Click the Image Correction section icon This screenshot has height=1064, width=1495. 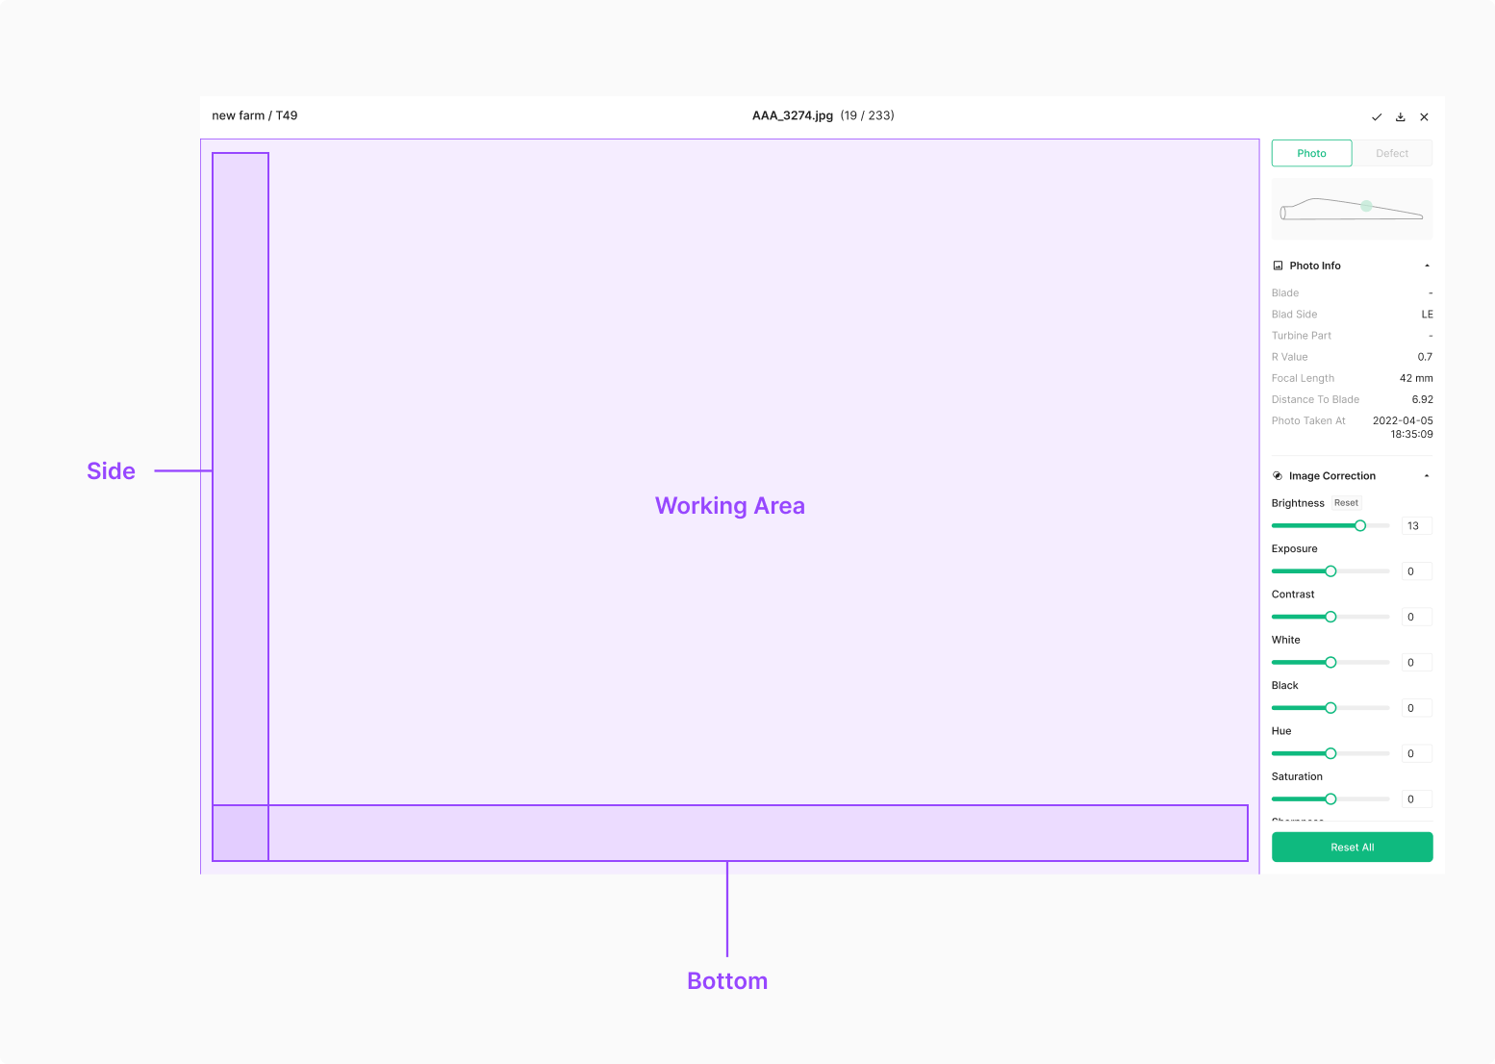tap(1278, 476)
